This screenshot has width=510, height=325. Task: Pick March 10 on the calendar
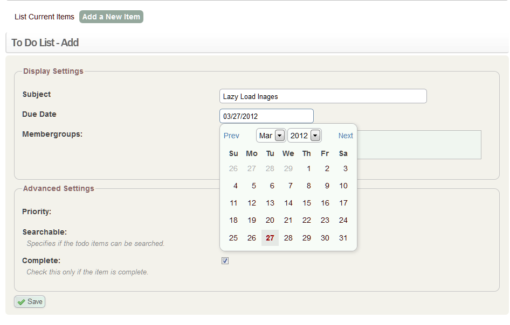[343, 186]
